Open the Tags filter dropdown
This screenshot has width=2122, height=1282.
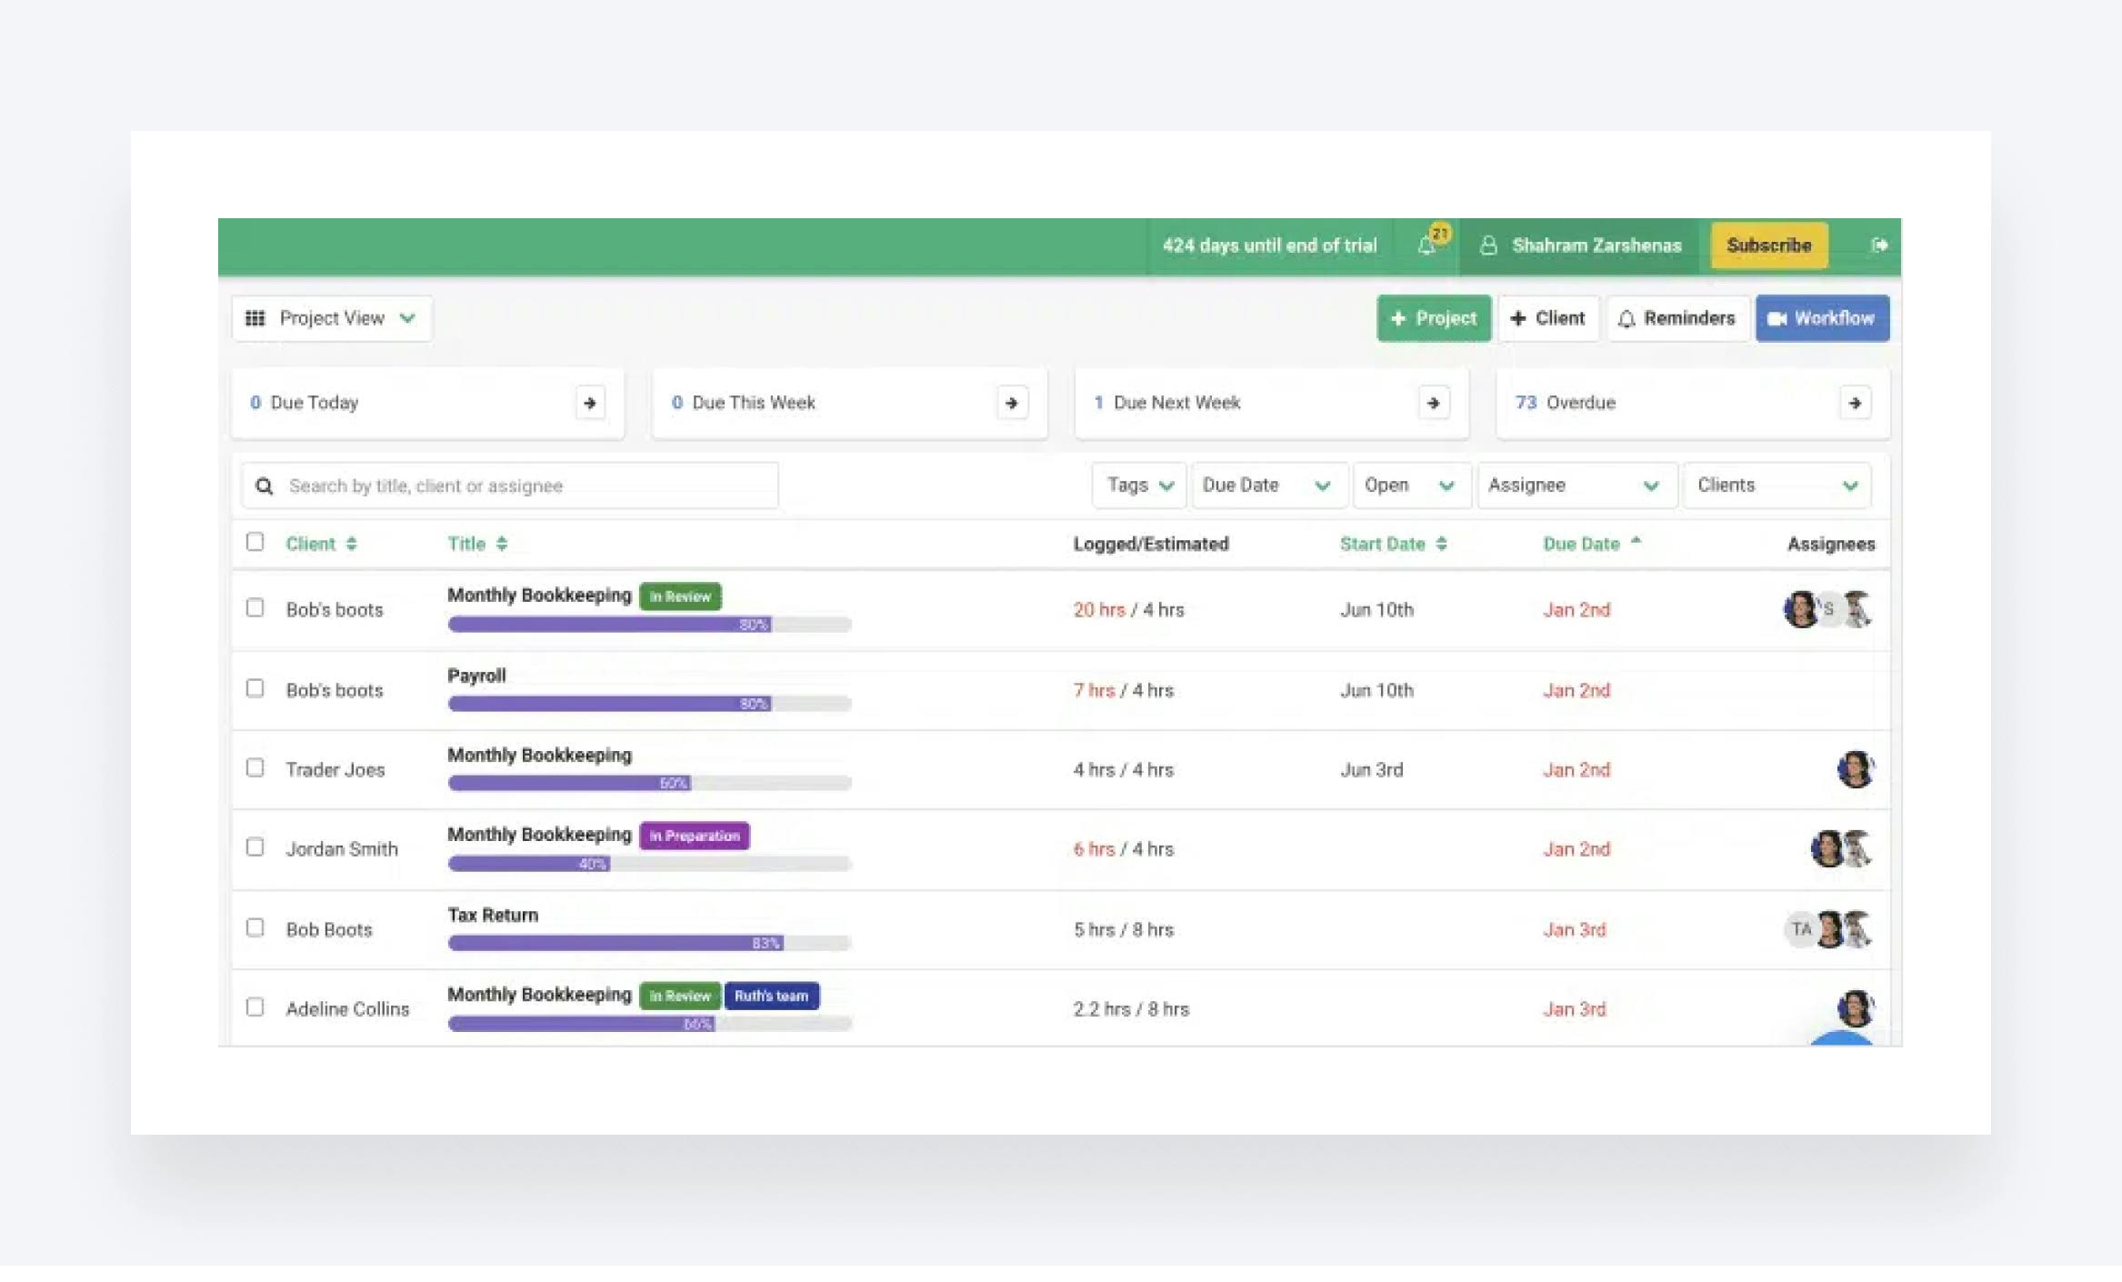coord(1139,486)
